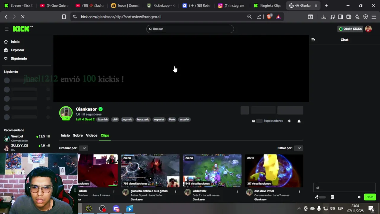Click the green Chat send button
This screenshot has height=214, width=380.
pyautogui.click(x=370, y=197)
